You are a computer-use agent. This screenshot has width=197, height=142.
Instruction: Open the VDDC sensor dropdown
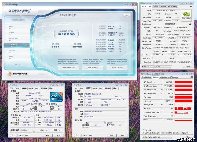162,120
